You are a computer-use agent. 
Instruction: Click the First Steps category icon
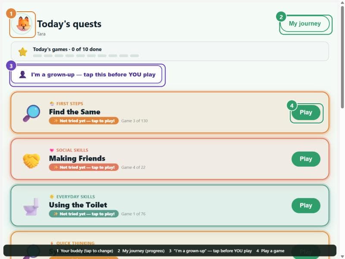coord(52,104)
